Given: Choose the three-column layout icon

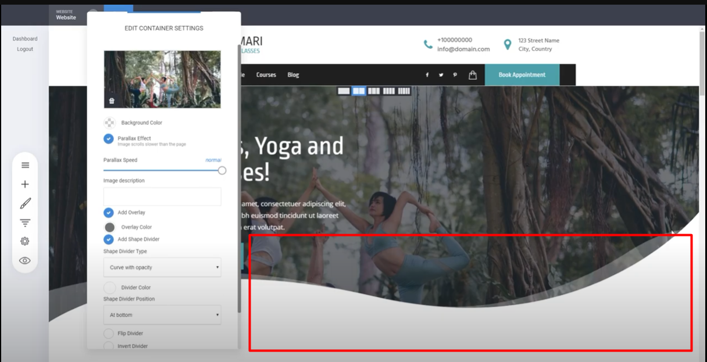Looking at the screenshot, I should pos(374,91).
